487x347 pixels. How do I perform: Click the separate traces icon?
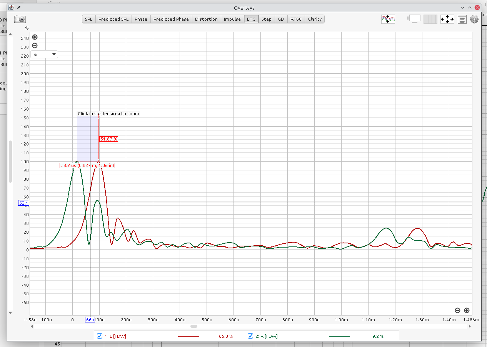388,19
